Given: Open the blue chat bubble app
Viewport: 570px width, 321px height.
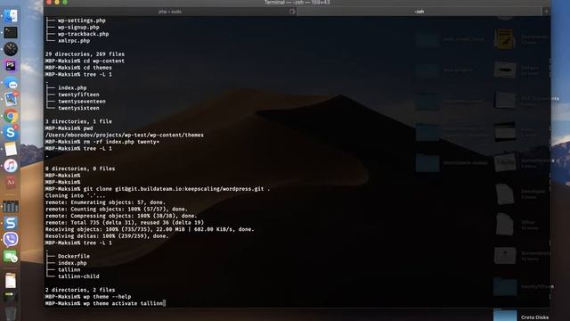Looking at the screenshot, I should click(x=12, y=84).
